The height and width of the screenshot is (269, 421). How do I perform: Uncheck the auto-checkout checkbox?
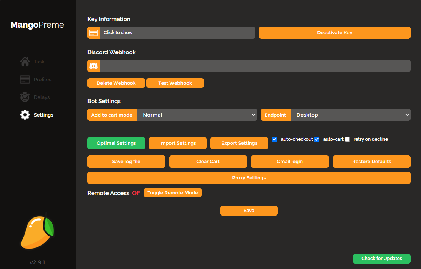pyautogui.click(x=275, y=139)
